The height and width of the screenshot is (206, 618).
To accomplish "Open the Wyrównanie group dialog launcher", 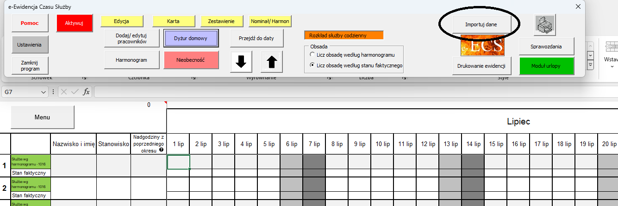I will (329, 78).
